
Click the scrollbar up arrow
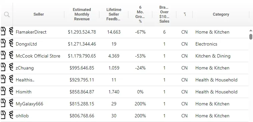click(251, 31)
